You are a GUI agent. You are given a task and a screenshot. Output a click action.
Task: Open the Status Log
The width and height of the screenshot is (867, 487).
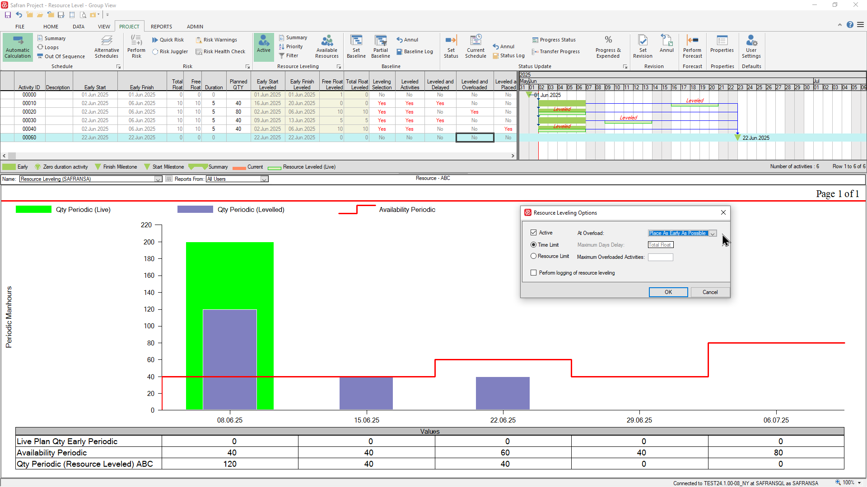click(x=508, y=55)
